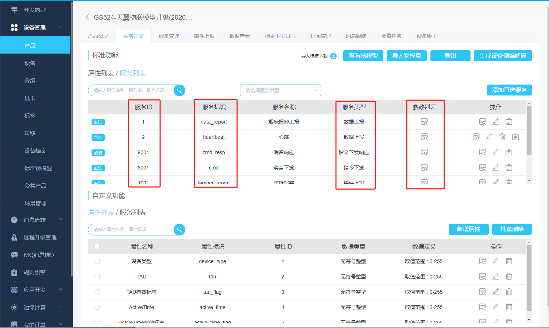The image size is (549, 328).
Task: Open the 请选择服务类型 dropdown
Action: tap(280, 90)
